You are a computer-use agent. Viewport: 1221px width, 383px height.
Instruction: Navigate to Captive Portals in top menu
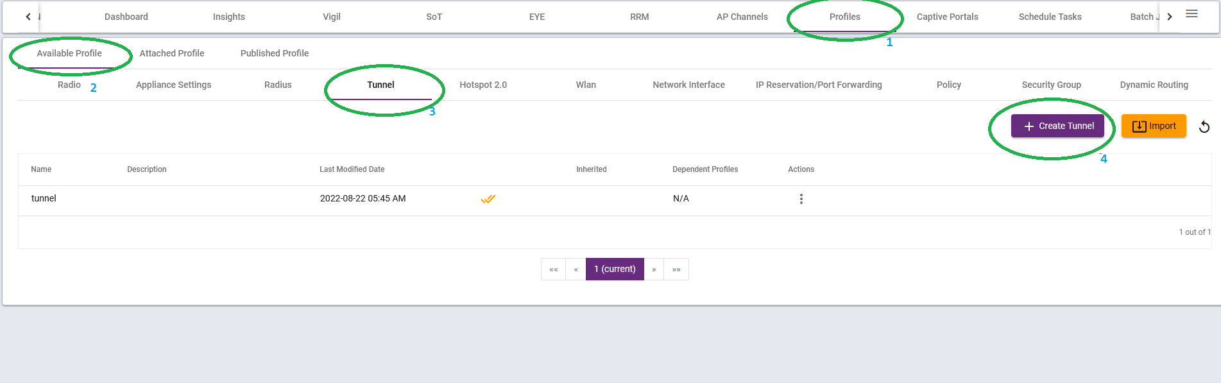click(x=947, y=17)
